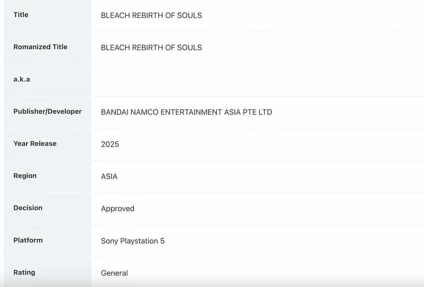Click the Publisher/Developer label
424x287 pixels.
click(x=48, y=111)
